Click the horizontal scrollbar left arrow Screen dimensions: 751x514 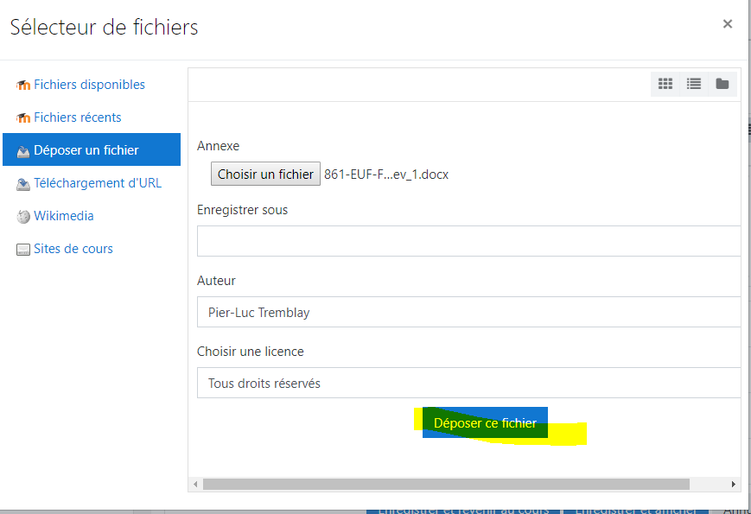195,484
